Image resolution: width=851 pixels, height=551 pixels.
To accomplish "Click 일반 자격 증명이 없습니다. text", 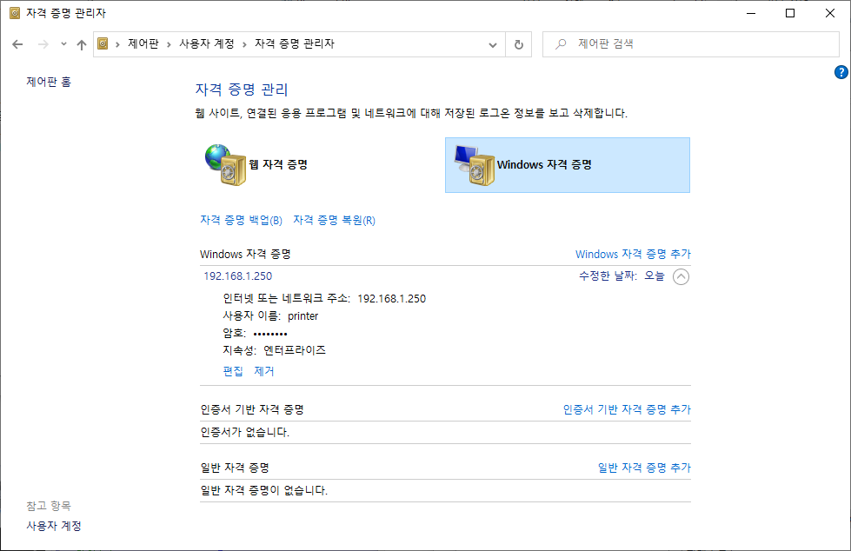I will (263, 491).
